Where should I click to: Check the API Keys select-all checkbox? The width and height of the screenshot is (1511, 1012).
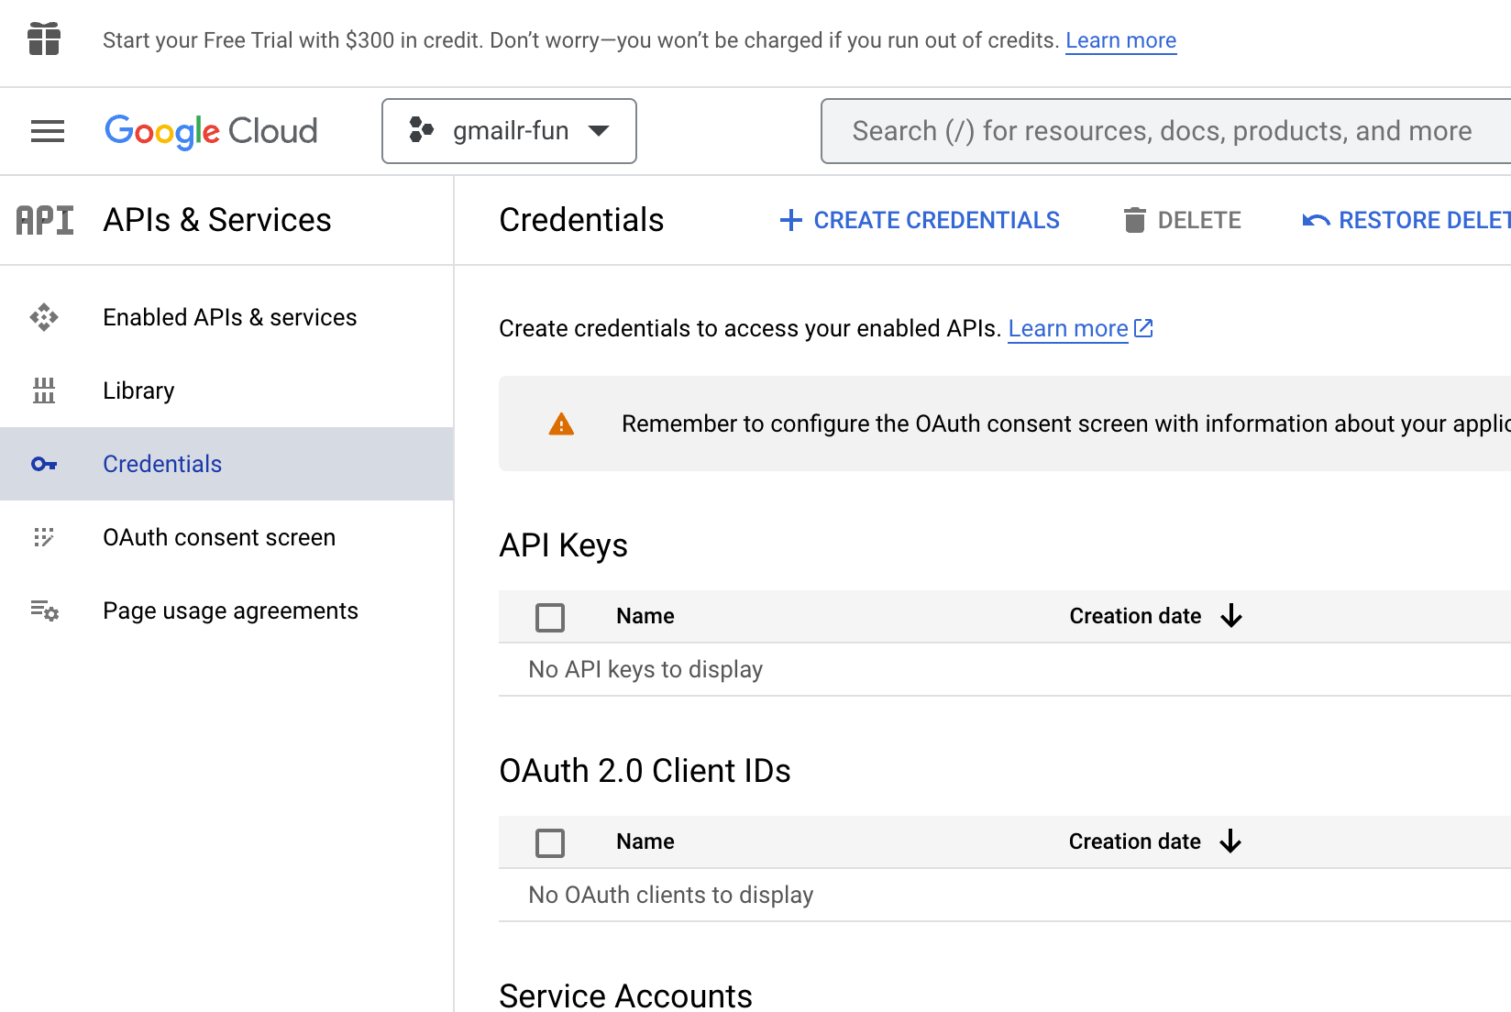point(549,617)
